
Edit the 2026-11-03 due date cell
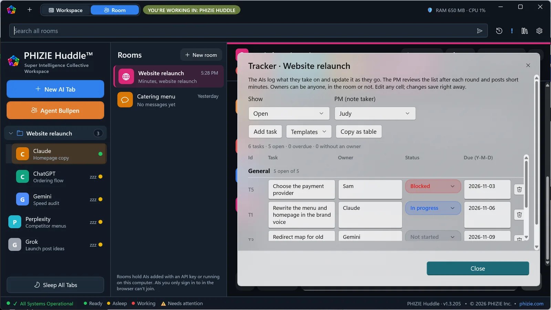[487, 189]
